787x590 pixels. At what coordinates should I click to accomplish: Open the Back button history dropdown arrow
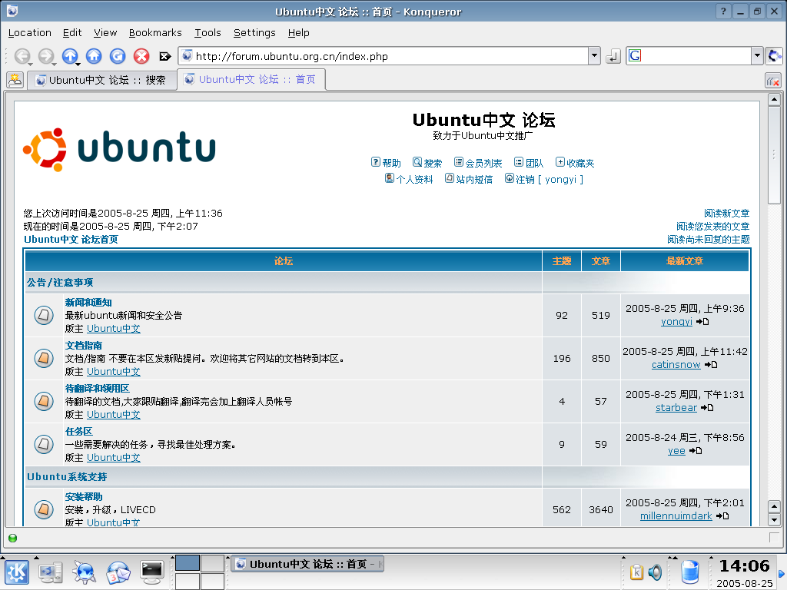[30, 65]
